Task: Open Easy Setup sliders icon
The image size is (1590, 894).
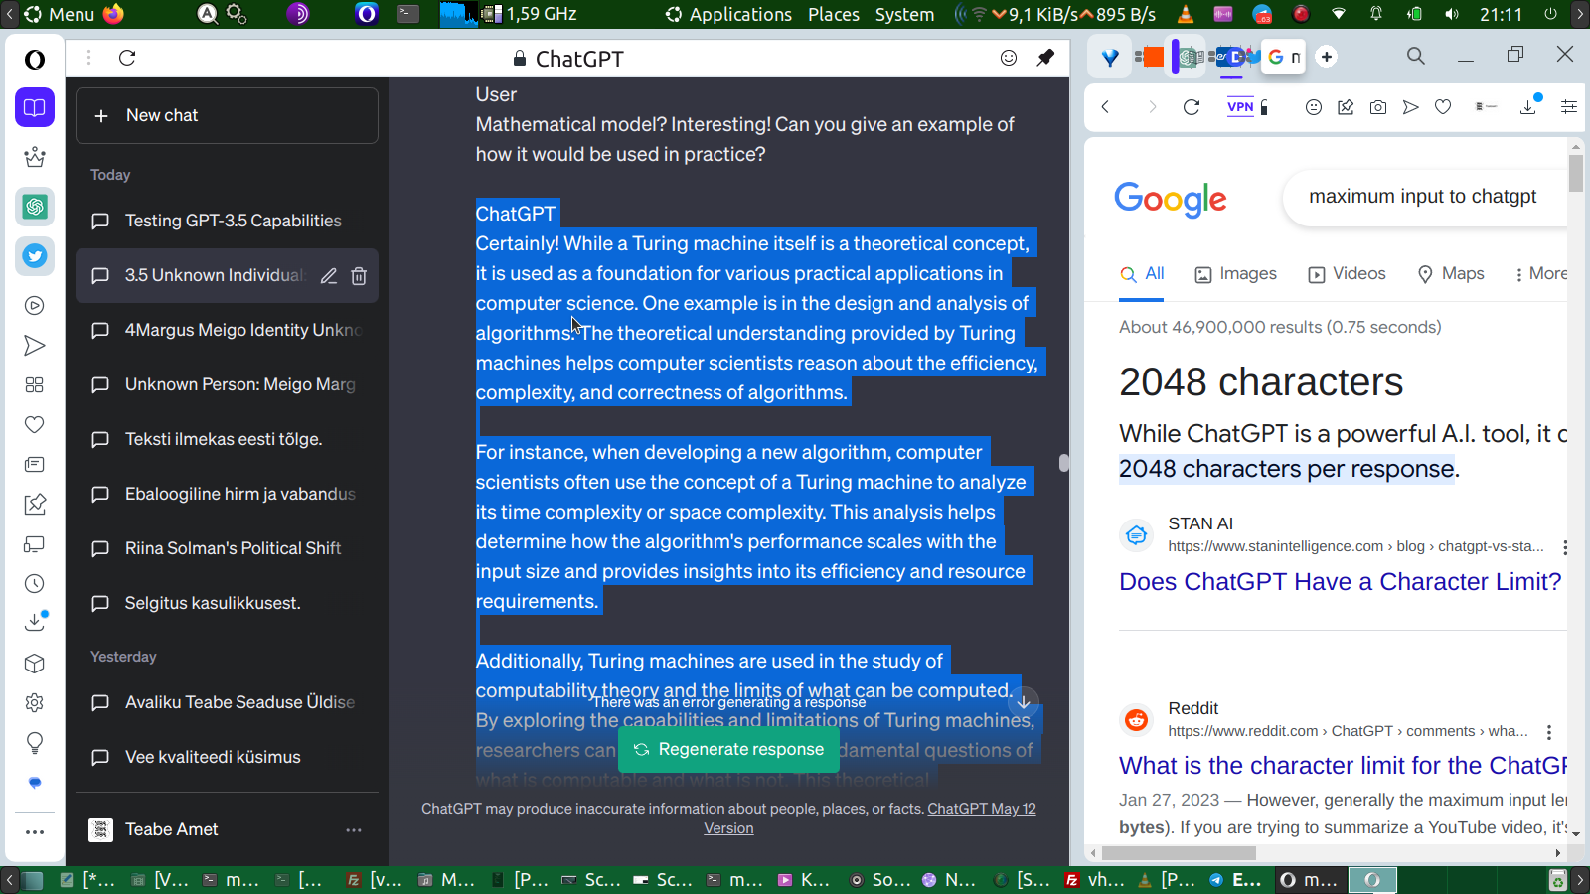Action: [x=1569, y=107]
